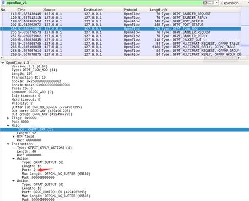Select packet 264 multipart request OFPMP_TABLE
Image resolution: width=249 pixels, height=201 pixels.
point(121,44)
